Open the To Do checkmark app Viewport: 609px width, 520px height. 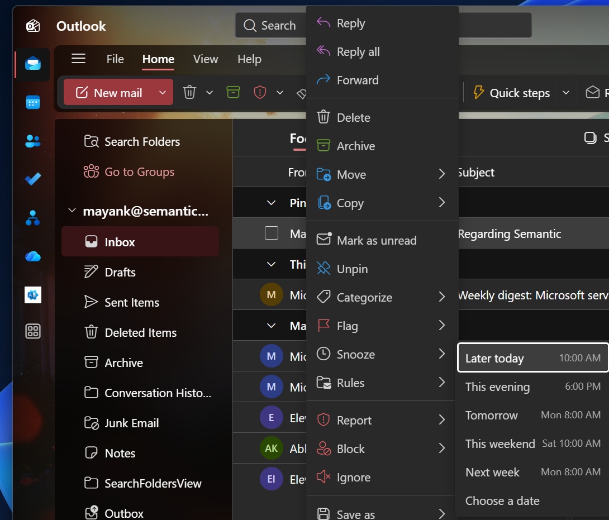[33, 179]
